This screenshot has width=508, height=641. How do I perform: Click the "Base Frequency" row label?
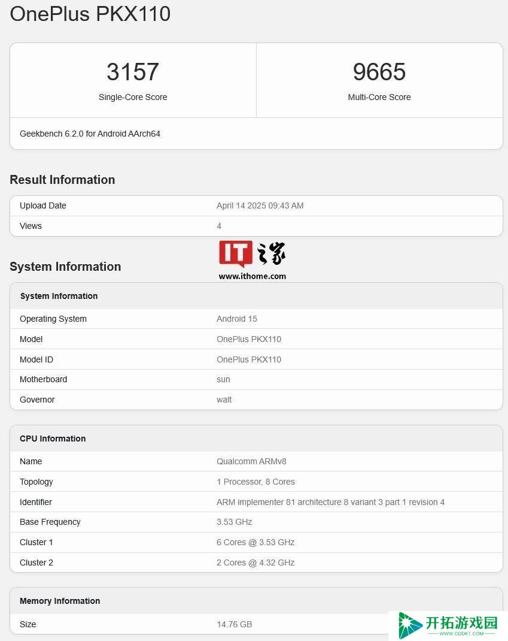(x=50, y=522)
